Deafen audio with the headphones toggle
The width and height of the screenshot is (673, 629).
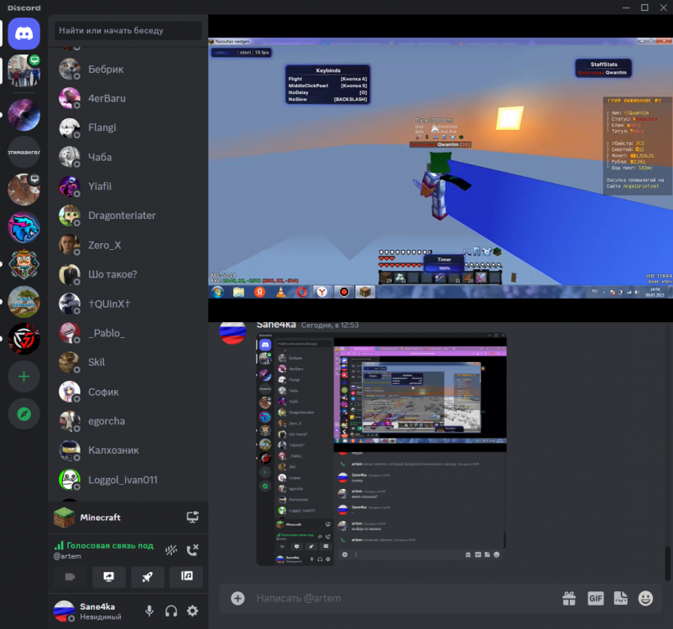click(170, 611)
